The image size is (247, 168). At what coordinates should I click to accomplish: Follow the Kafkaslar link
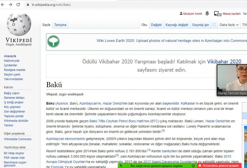click(188, 103)
